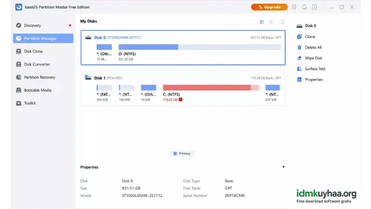Viewport: 371px width, 209px height.
Task: Click the Partition Recovery pie icon
Action: tap(19, 77)
